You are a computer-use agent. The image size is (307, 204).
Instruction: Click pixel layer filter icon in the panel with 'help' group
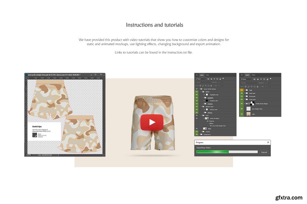pyautogui.click(x=254, y=79)
